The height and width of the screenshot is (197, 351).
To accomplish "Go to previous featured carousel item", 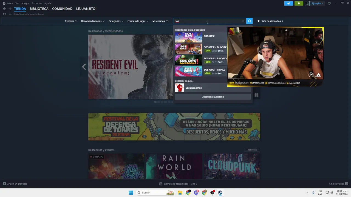I will tap(84, 67).
